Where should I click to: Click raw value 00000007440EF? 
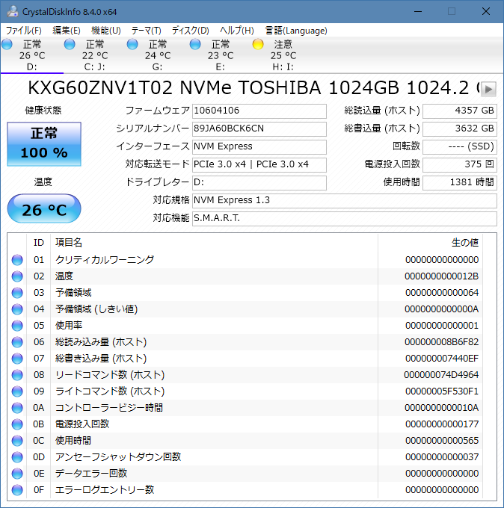pos(442,359)
